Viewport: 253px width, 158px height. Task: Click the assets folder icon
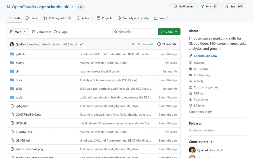[x=12, y=63]
